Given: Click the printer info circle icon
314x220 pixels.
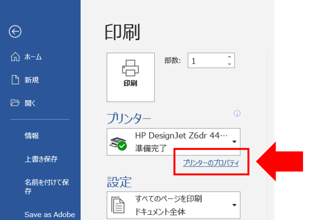Looking at the screenshot, I should click(x=237, y=114).
